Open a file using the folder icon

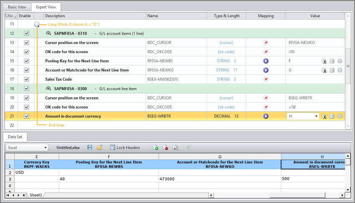point(99,147)
